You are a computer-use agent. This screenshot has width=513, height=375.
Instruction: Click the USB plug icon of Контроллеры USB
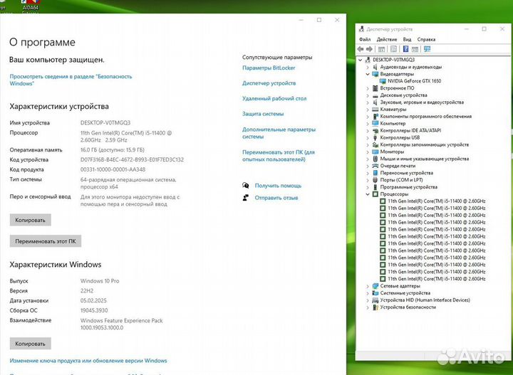pos(375,137)
